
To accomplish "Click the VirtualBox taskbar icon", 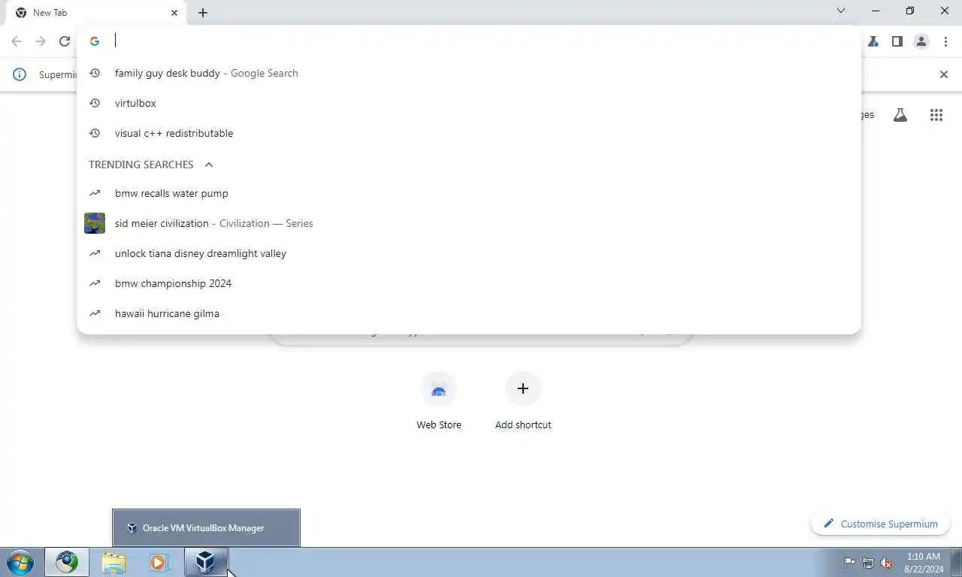I will (206, 562).
